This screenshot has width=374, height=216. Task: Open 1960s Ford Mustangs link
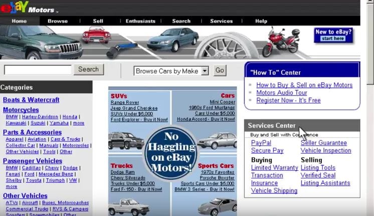coord(212,108)
